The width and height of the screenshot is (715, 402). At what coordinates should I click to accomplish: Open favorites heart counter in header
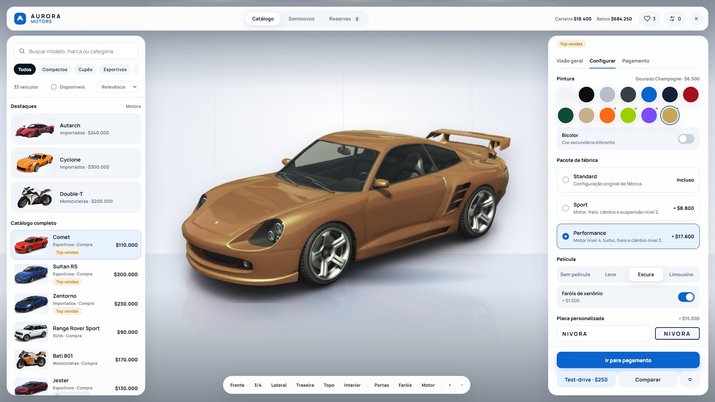pyautogui.click(x=649, y=19)
